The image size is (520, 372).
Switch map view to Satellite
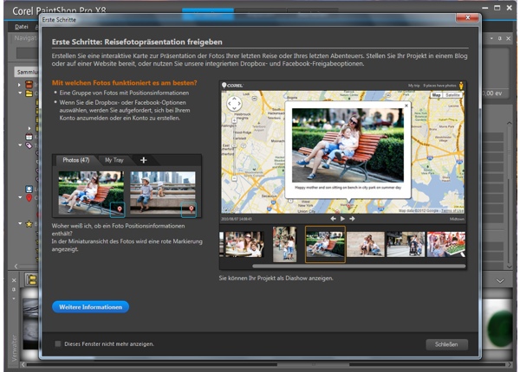point(452,95)
